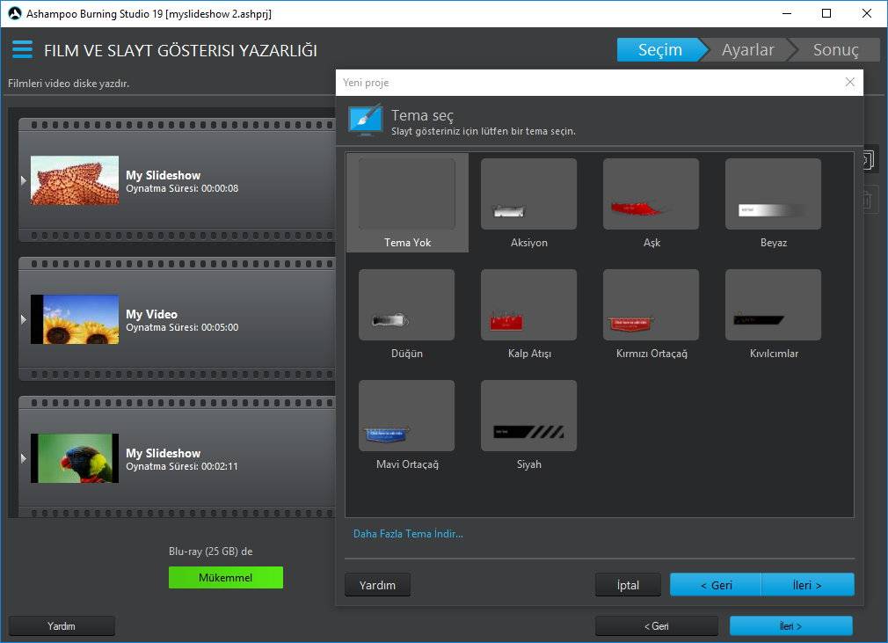The image size is (888, 643).
Task: Choose the Siyah theme icon
Action: click(x=528, y=416)
